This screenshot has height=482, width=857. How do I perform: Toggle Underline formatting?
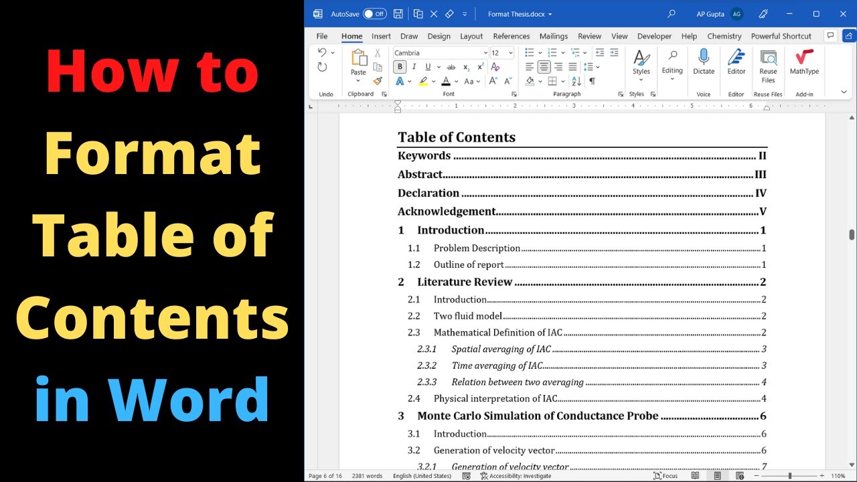coord(428,67)
